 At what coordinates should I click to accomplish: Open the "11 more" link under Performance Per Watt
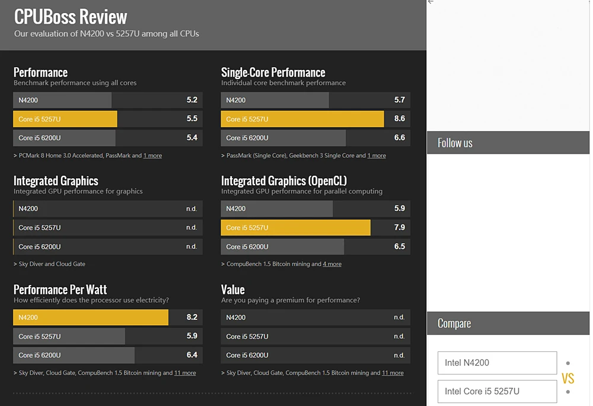(185, 373)
